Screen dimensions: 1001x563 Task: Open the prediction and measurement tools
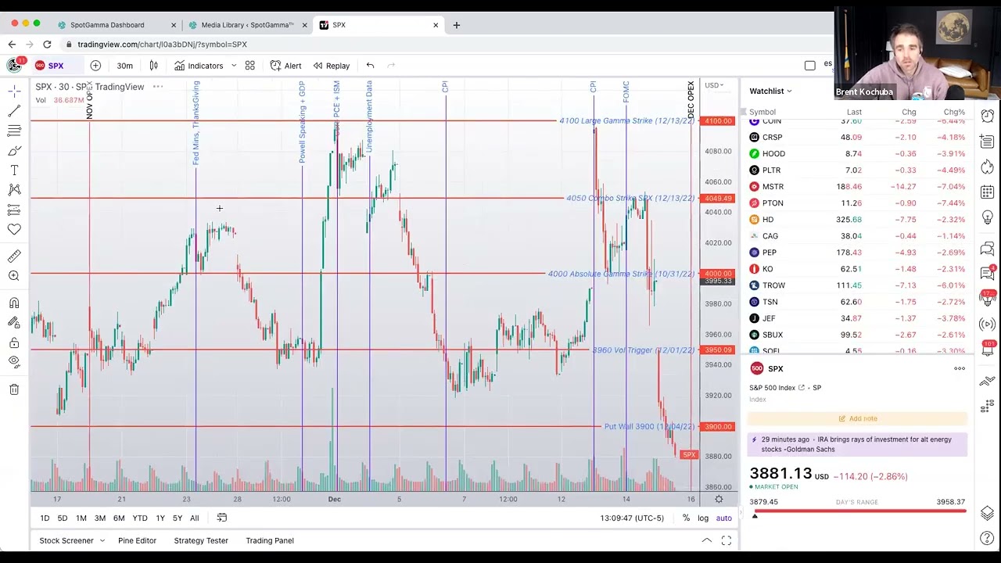click(x=14, y=210)
